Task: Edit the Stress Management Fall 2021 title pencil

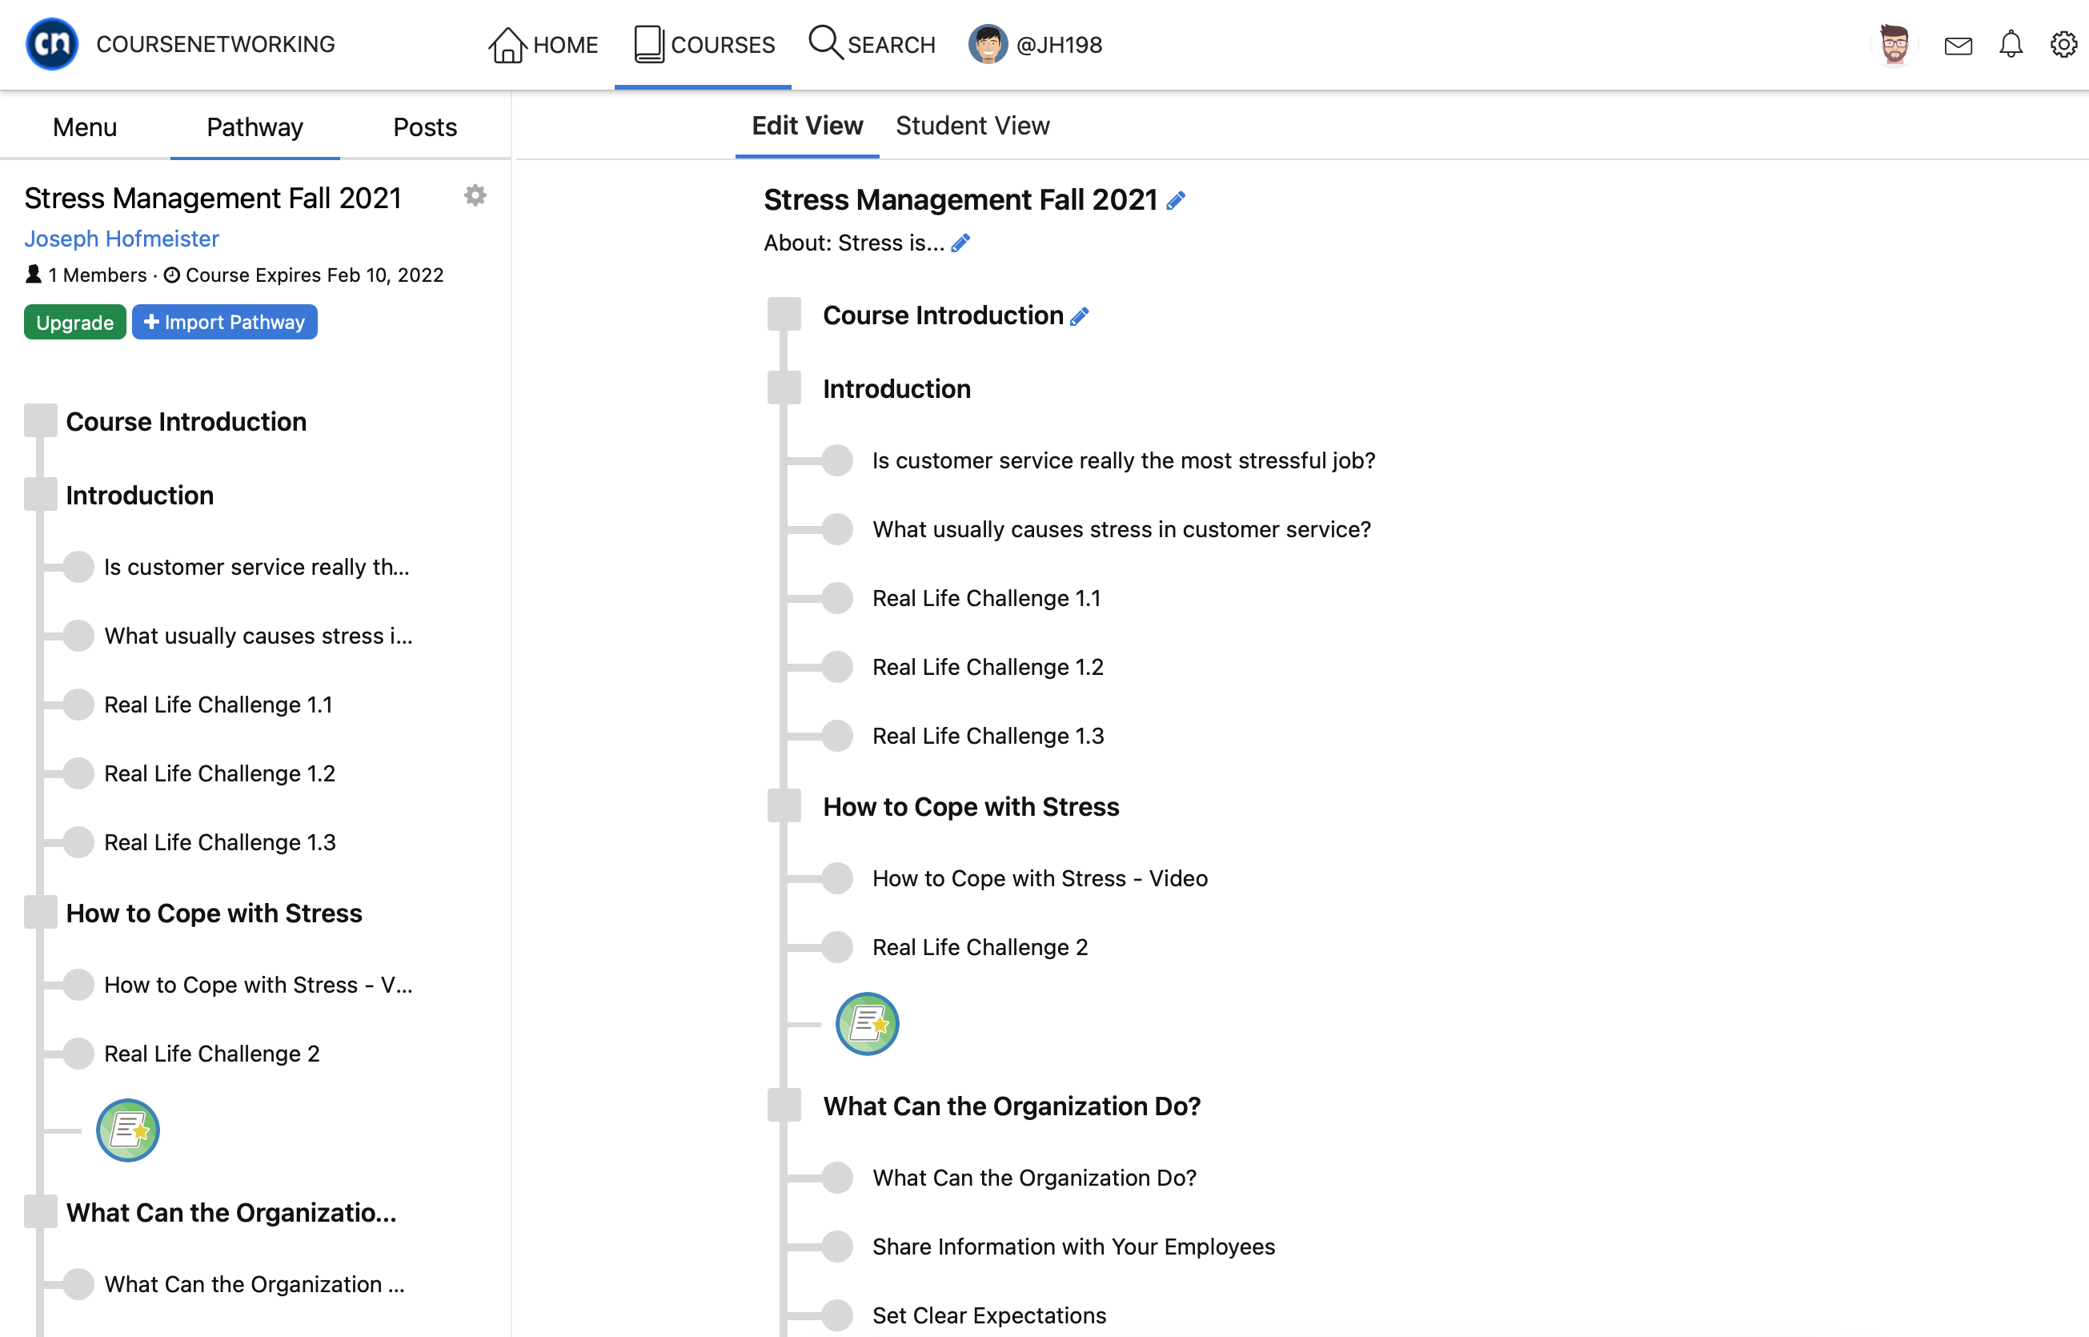Action: pos(1175,202)
